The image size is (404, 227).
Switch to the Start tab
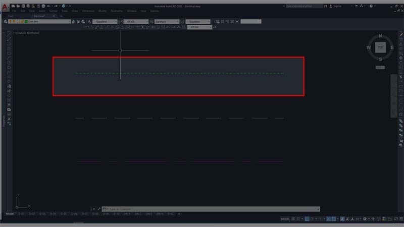[11, 16]
